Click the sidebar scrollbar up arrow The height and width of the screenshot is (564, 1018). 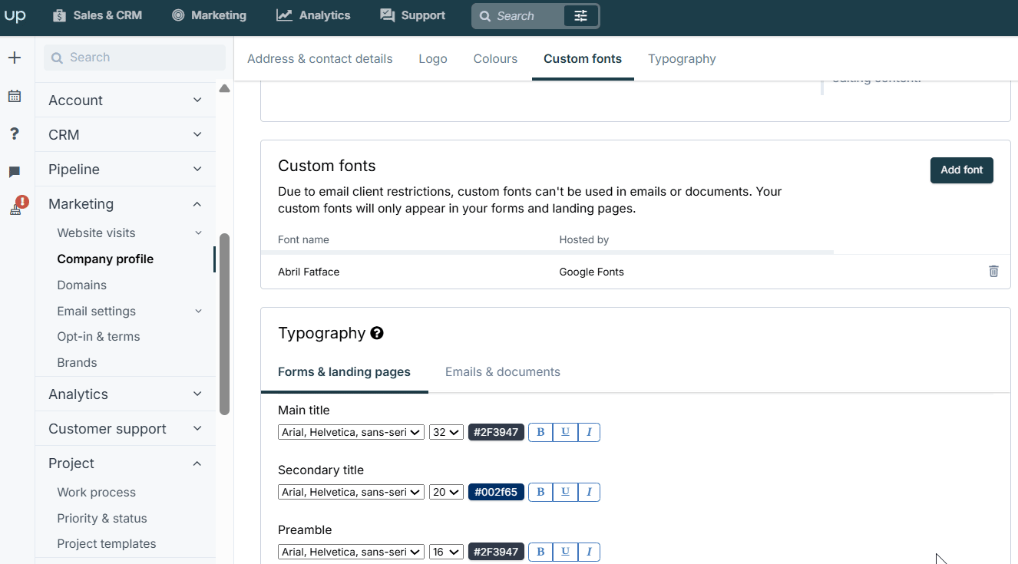224,89
